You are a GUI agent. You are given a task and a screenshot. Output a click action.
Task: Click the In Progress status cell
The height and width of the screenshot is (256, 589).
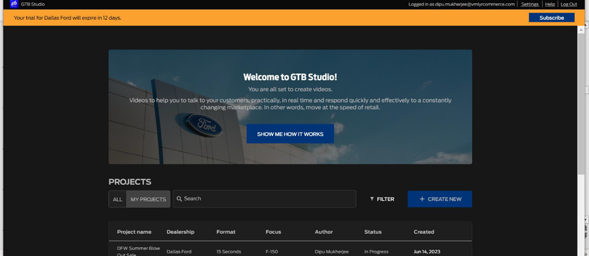tap(376, 252)
